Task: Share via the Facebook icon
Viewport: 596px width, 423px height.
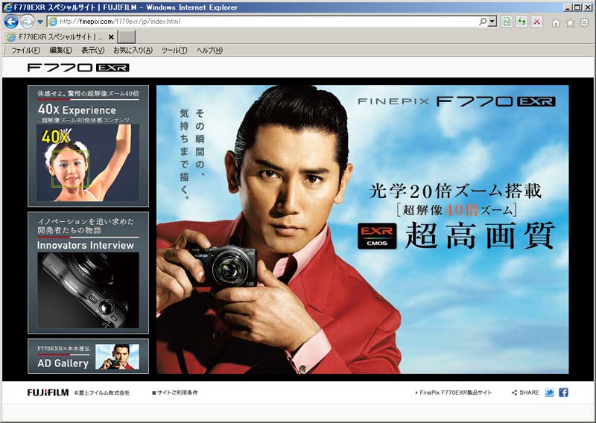Action: pyautogui.click(x=563, y=392)
